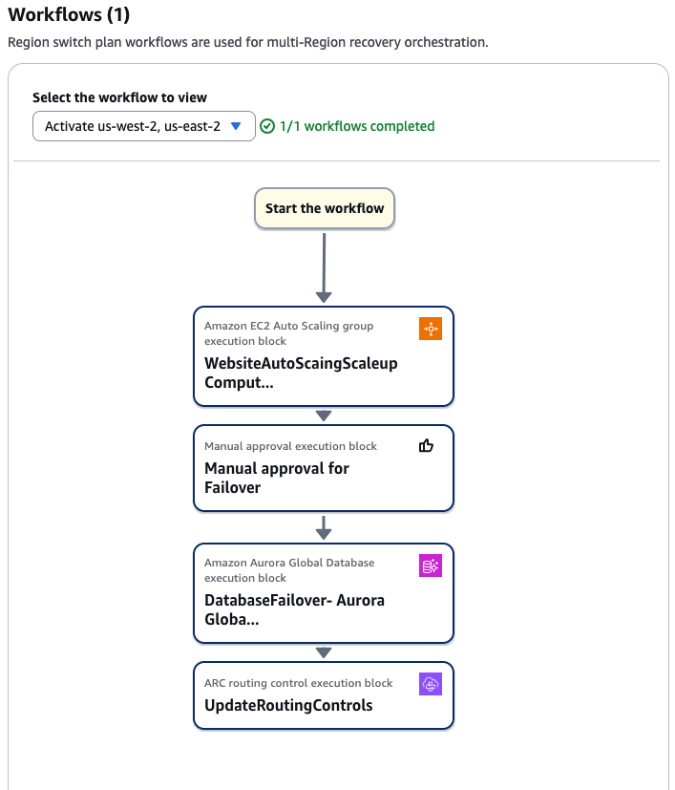Click the ARC routing control execution block label
This screenshot has width=675, height=790.
(x=298, y=683)
